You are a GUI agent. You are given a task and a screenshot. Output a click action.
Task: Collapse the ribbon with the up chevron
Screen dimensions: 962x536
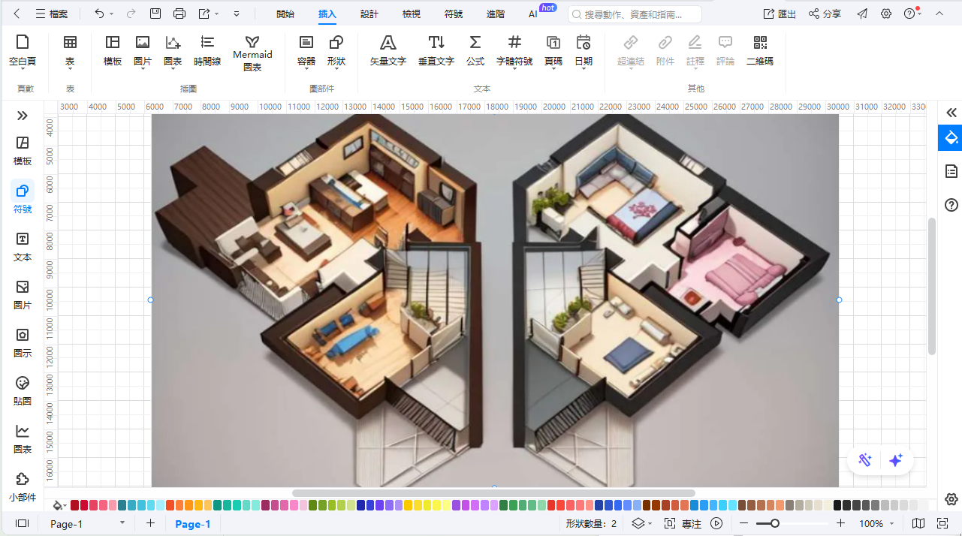coord(939,14)
